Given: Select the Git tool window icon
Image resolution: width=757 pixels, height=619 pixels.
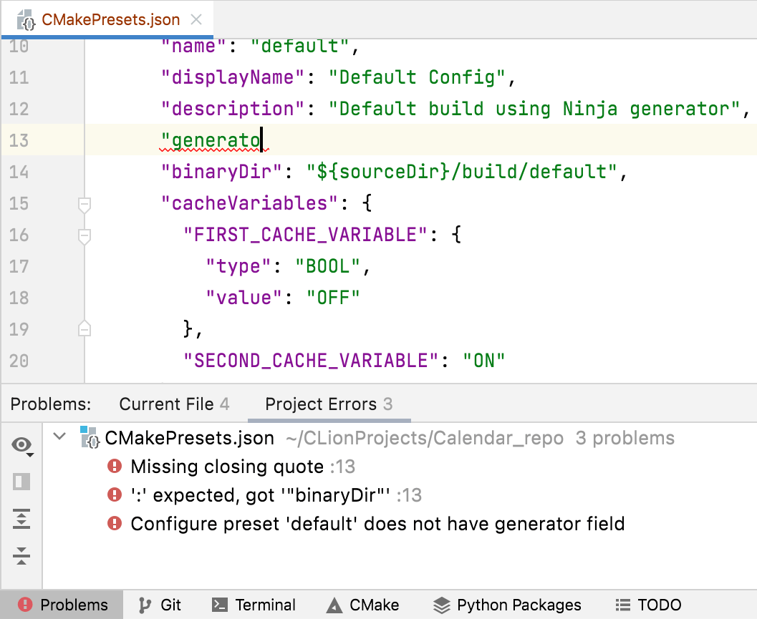Looking at the screenshot, I should click(x=159, y=604).
